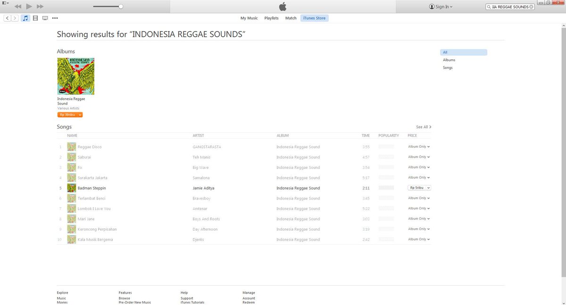Open Album Only dropdown for Surakarta Jakarta
This screenshot has width=566, height=305.
(419, 177)
